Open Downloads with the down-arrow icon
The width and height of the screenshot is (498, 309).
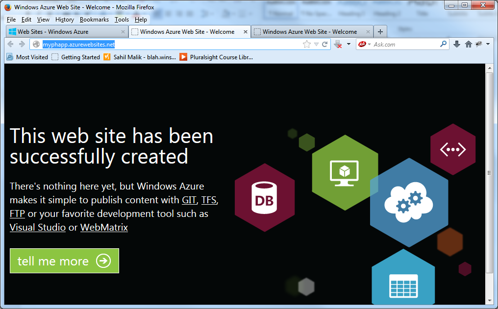pos(456,44)
